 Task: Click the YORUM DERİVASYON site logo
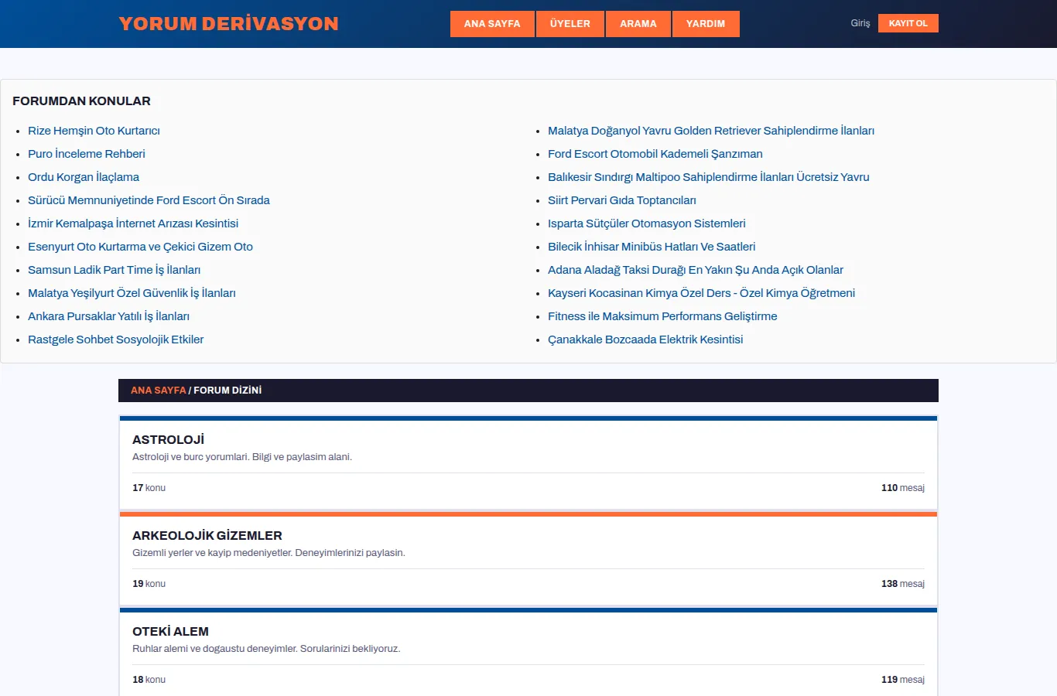pos(228,24)
